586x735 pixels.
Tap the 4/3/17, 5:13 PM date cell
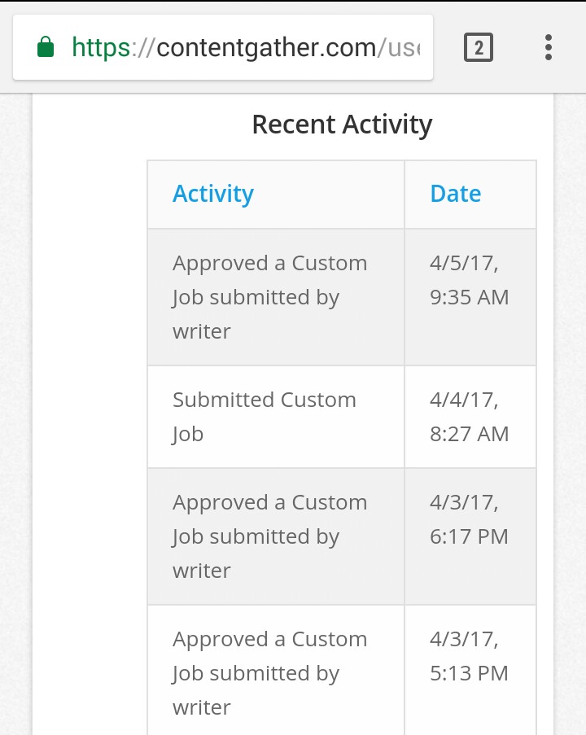[470, 656]
